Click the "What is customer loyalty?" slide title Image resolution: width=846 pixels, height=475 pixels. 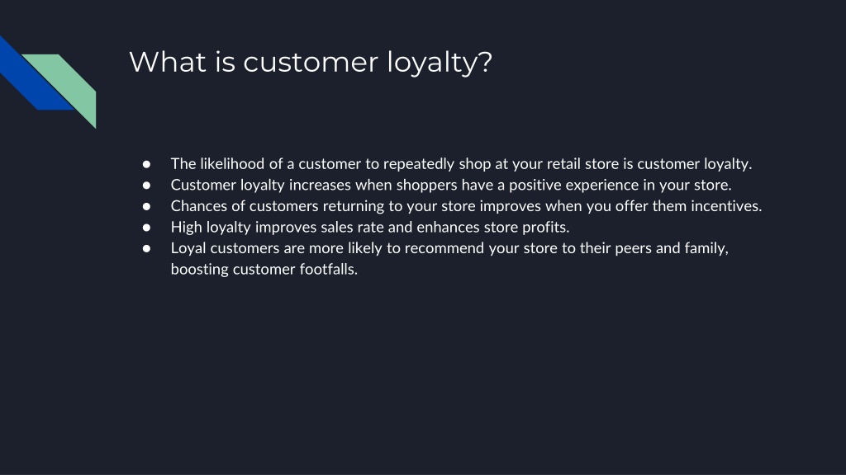coord(311,63)
